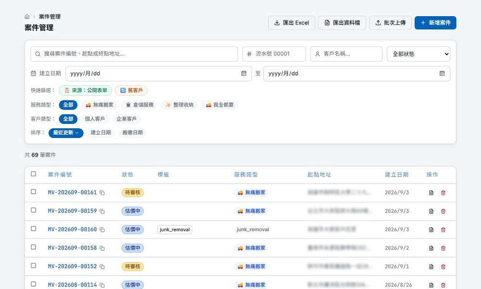481x289 pixels.
Task: Click the junk_removal tag in 標籤 column
Action: 175,230
